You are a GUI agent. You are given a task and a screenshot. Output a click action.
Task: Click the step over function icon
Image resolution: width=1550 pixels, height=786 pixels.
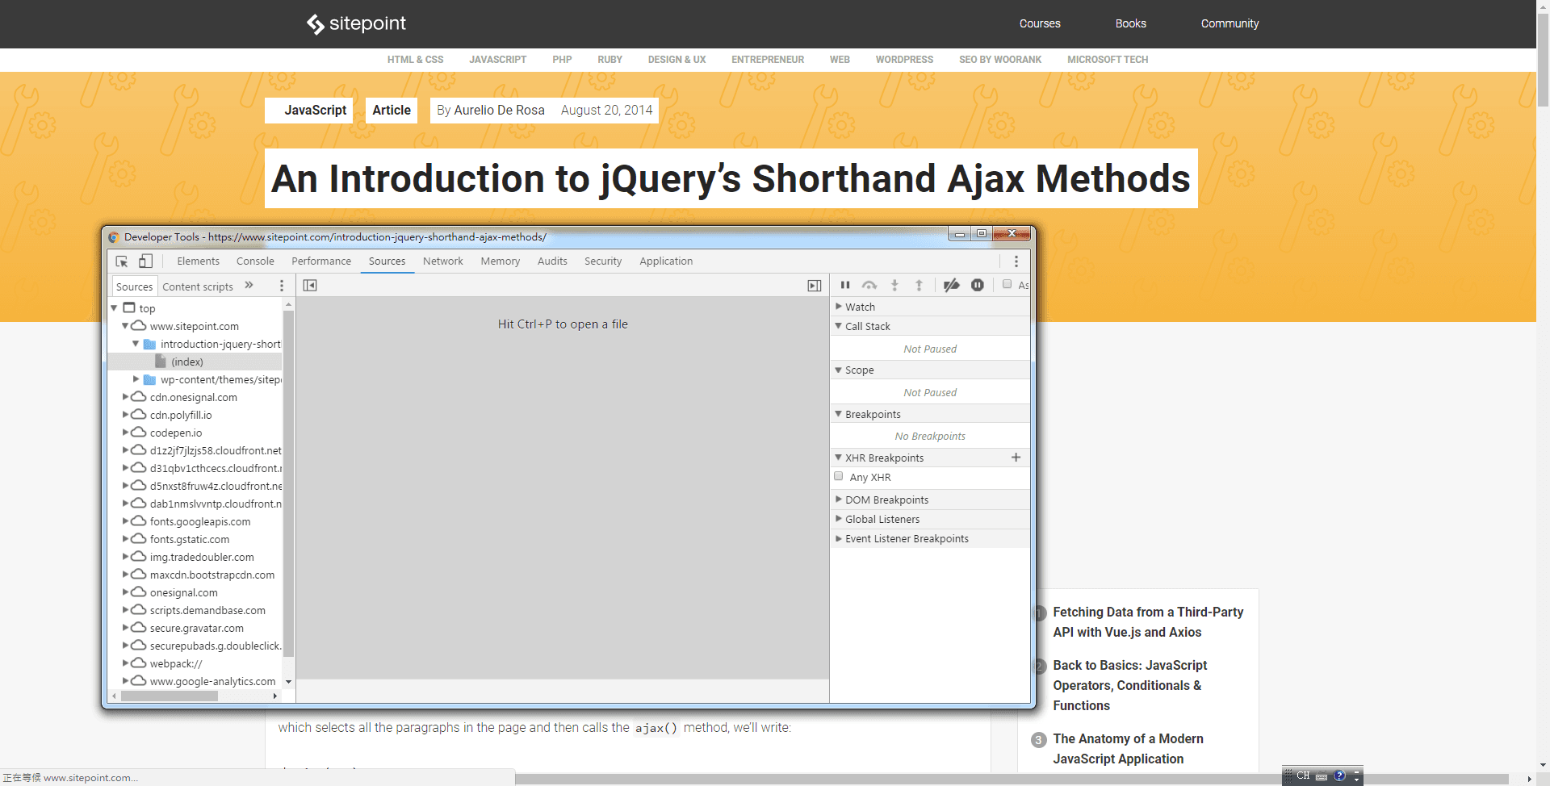[x=869, y=285]
